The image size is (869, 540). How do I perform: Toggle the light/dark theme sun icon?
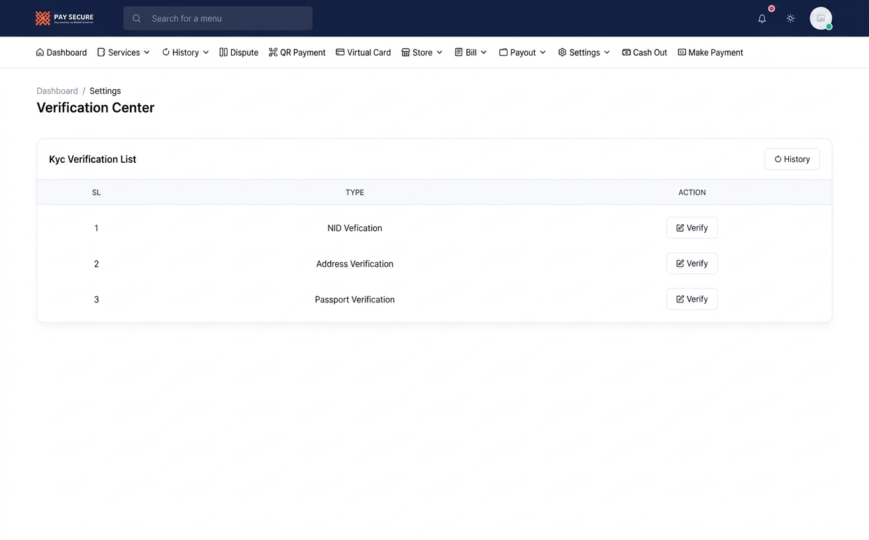tap(790, 19)
